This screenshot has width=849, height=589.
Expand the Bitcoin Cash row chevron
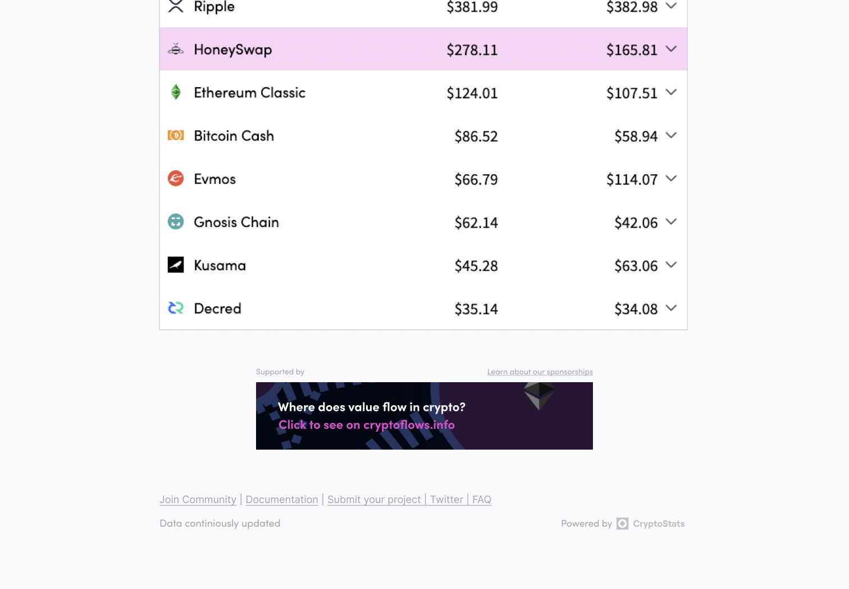point(671,135)
